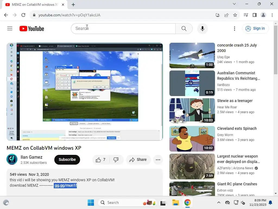Select the MEMZ on CollabVM browser tab
Image resolution: width=278 pixels, height=209 pixels.
pyautogui.click(x=34, y=5)
